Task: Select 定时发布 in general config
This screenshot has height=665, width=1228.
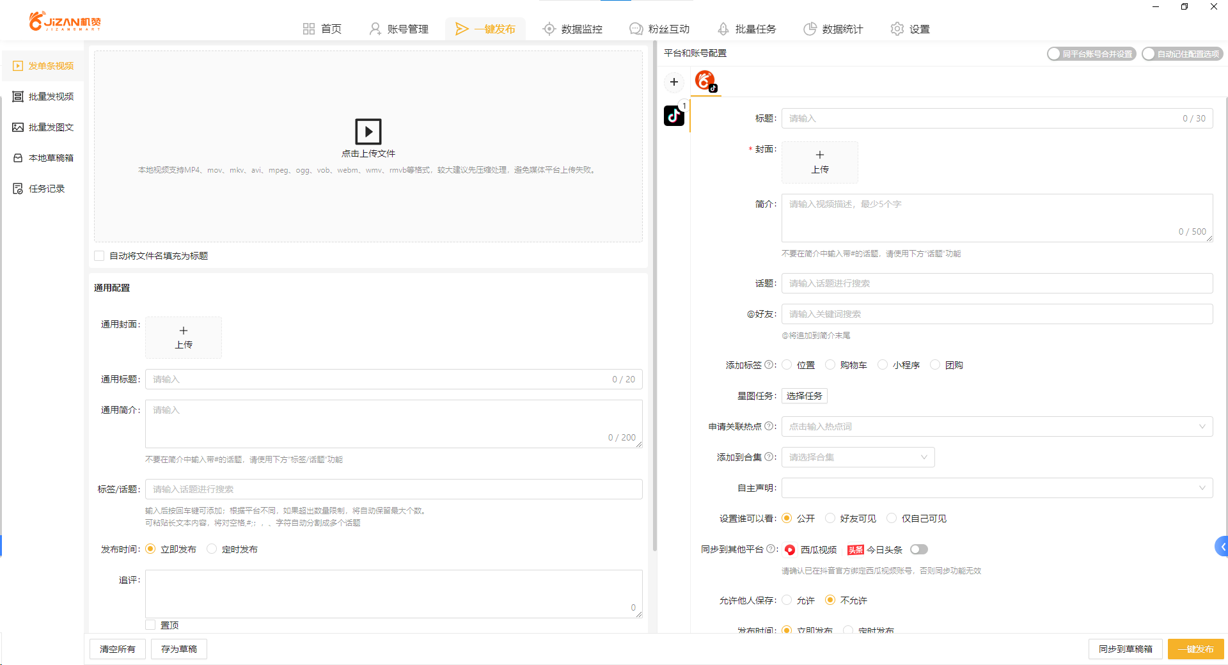Action: click(212, 549)
